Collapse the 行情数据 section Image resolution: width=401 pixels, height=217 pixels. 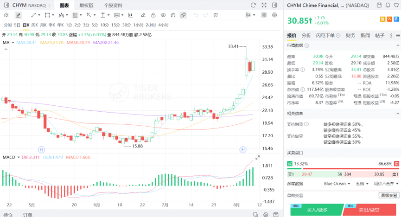pyautogui.click(x=398, y=45)
